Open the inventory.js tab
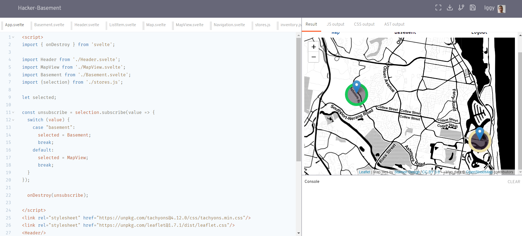522x236 pixels. click(290, 25)
